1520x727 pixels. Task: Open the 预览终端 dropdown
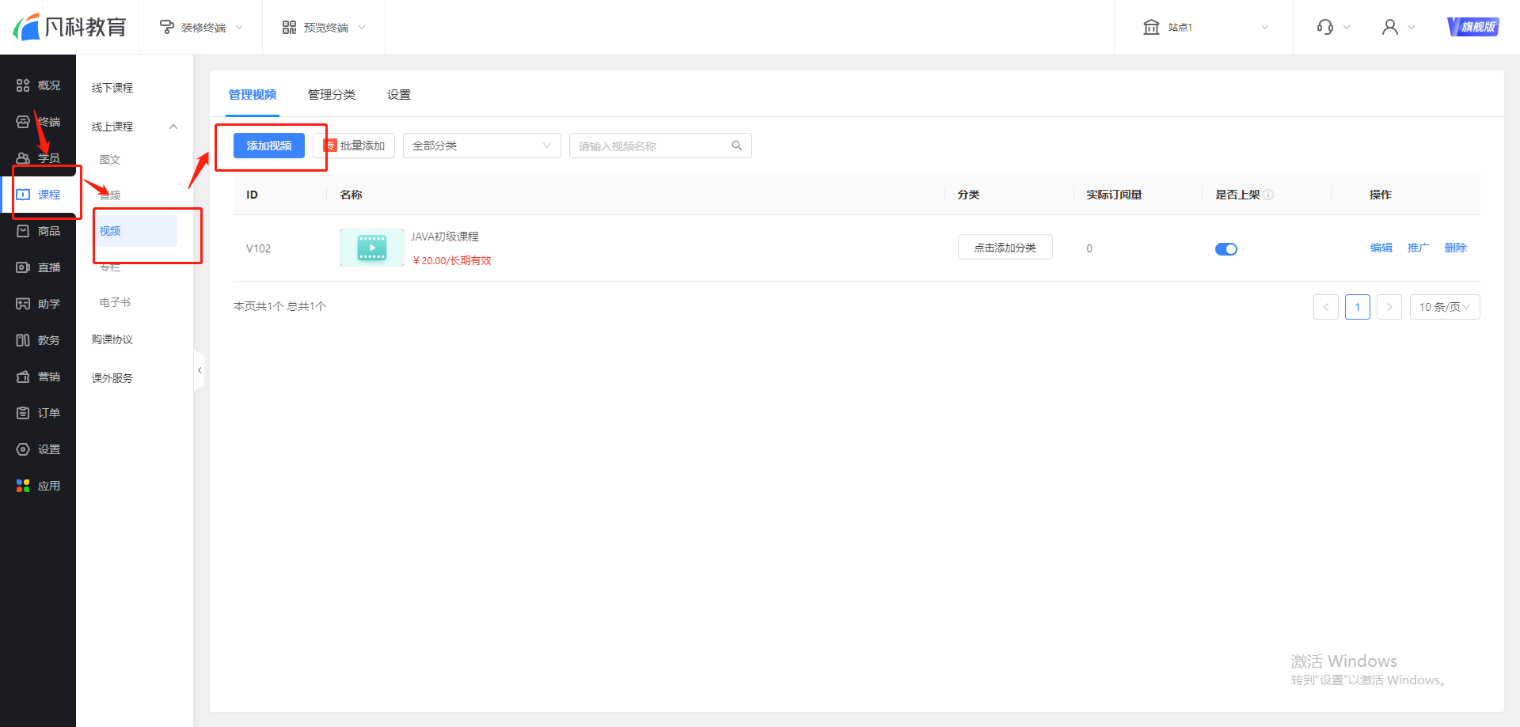click(324, 27)
